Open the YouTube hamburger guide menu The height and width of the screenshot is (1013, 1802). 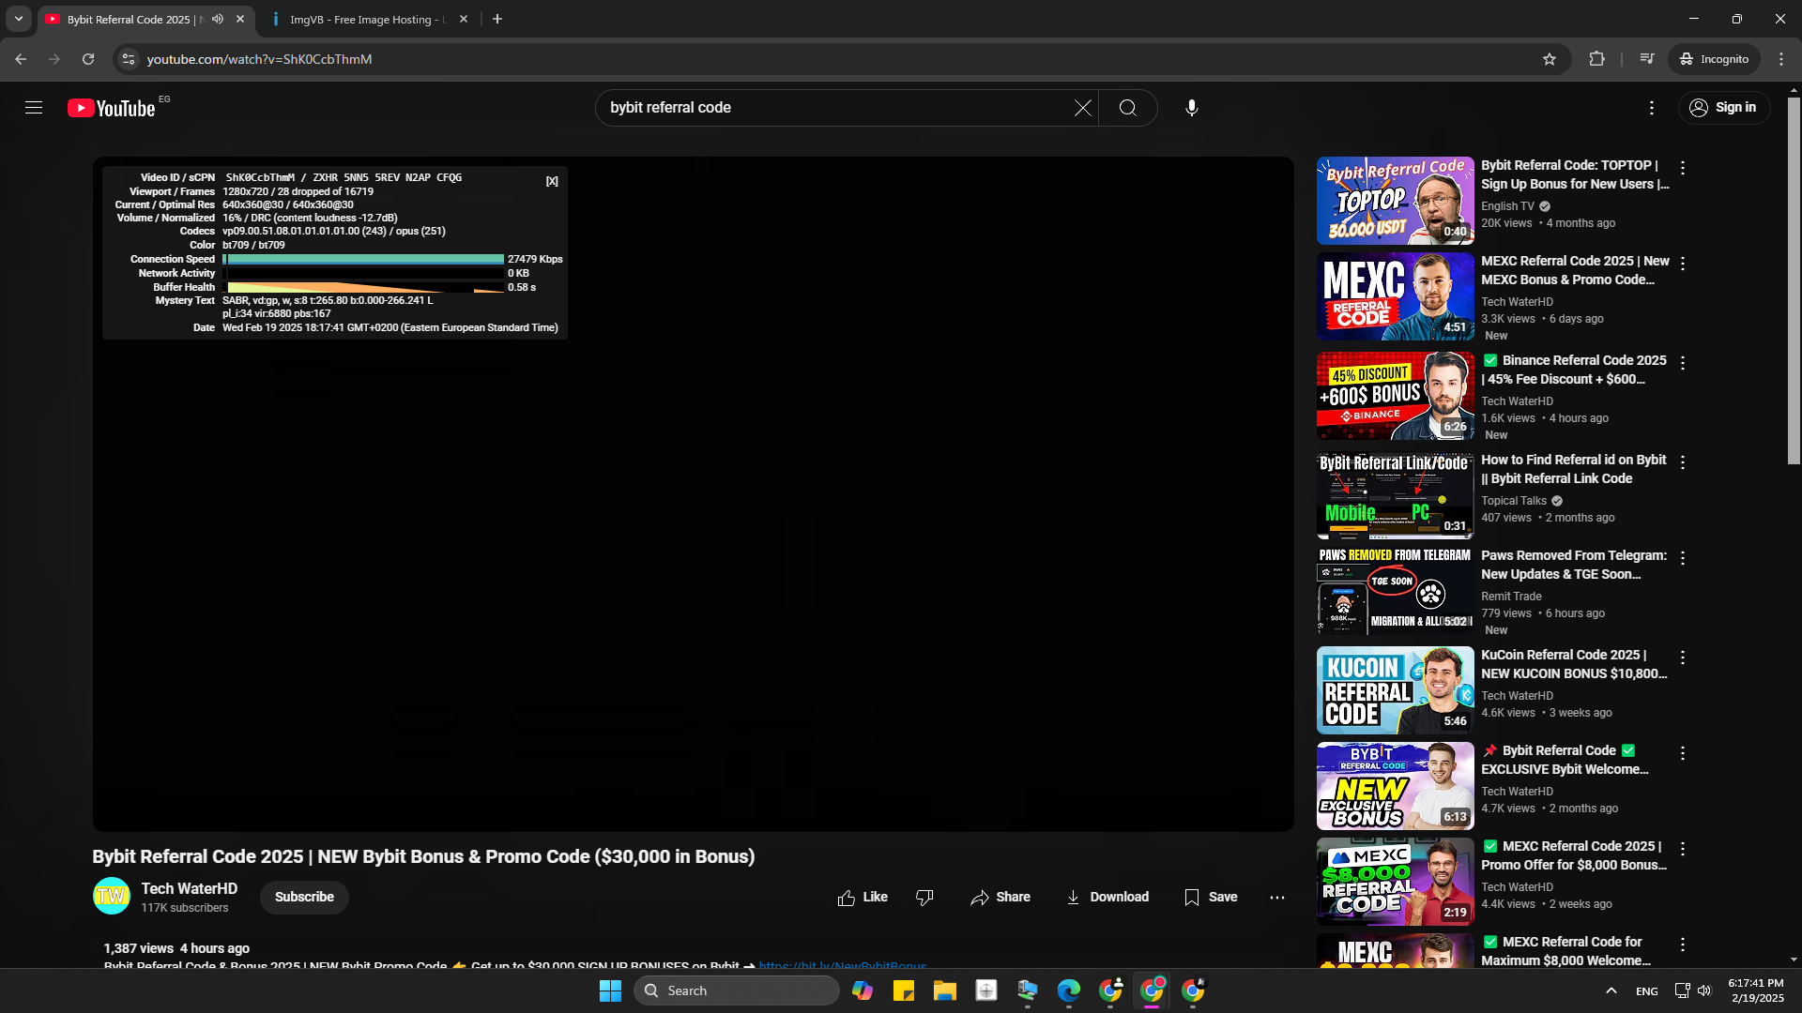tap(34, 108)
